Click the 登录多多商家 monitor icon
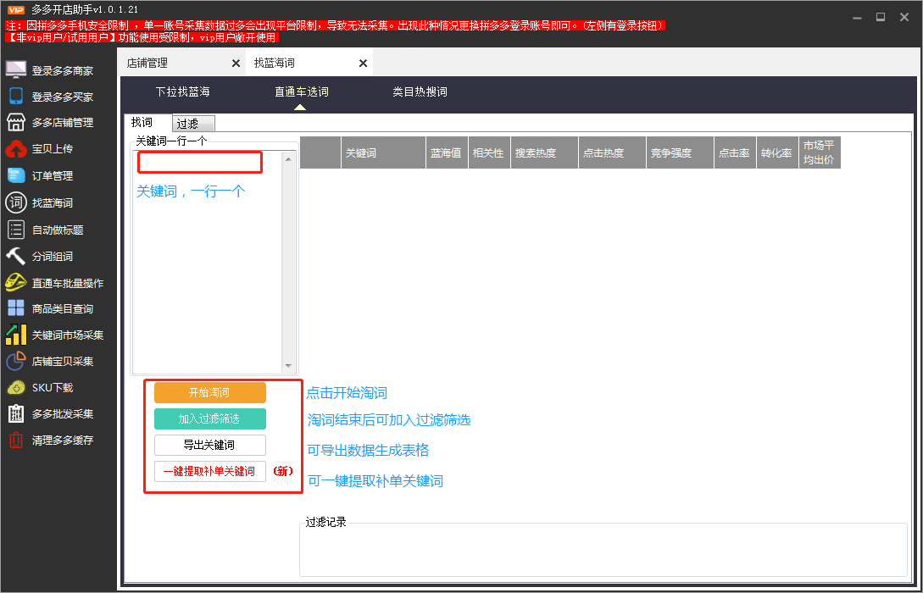 [x=16, y=69]
